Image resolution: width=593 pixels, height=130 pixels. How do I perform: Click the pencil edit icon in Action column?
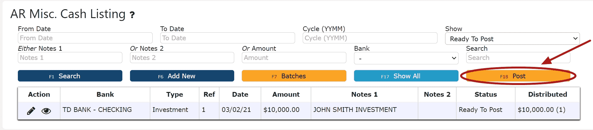31,111
